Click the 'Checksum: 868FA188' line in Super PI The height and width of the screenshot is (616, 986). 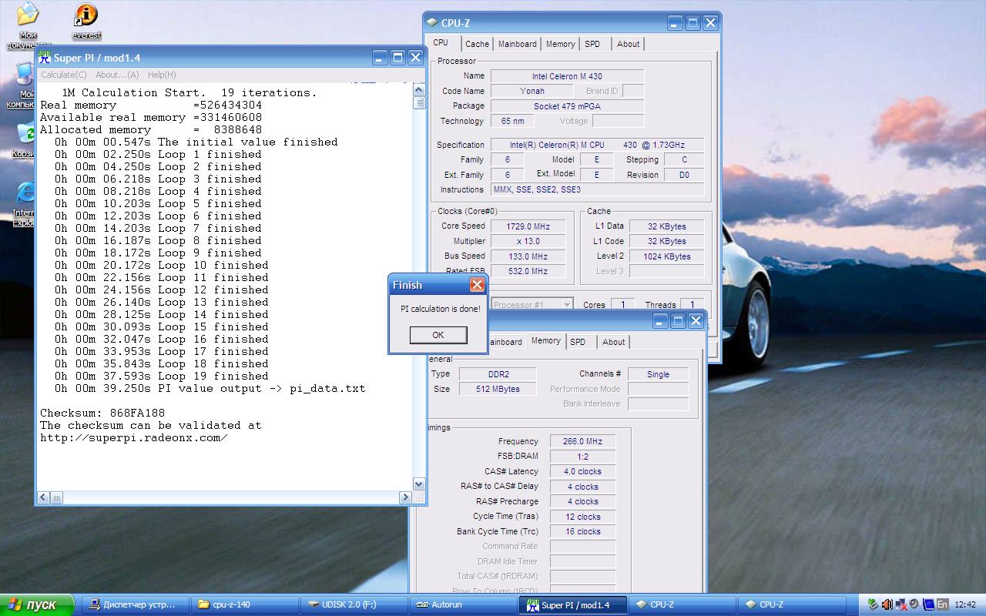click(x=102, y=413)
